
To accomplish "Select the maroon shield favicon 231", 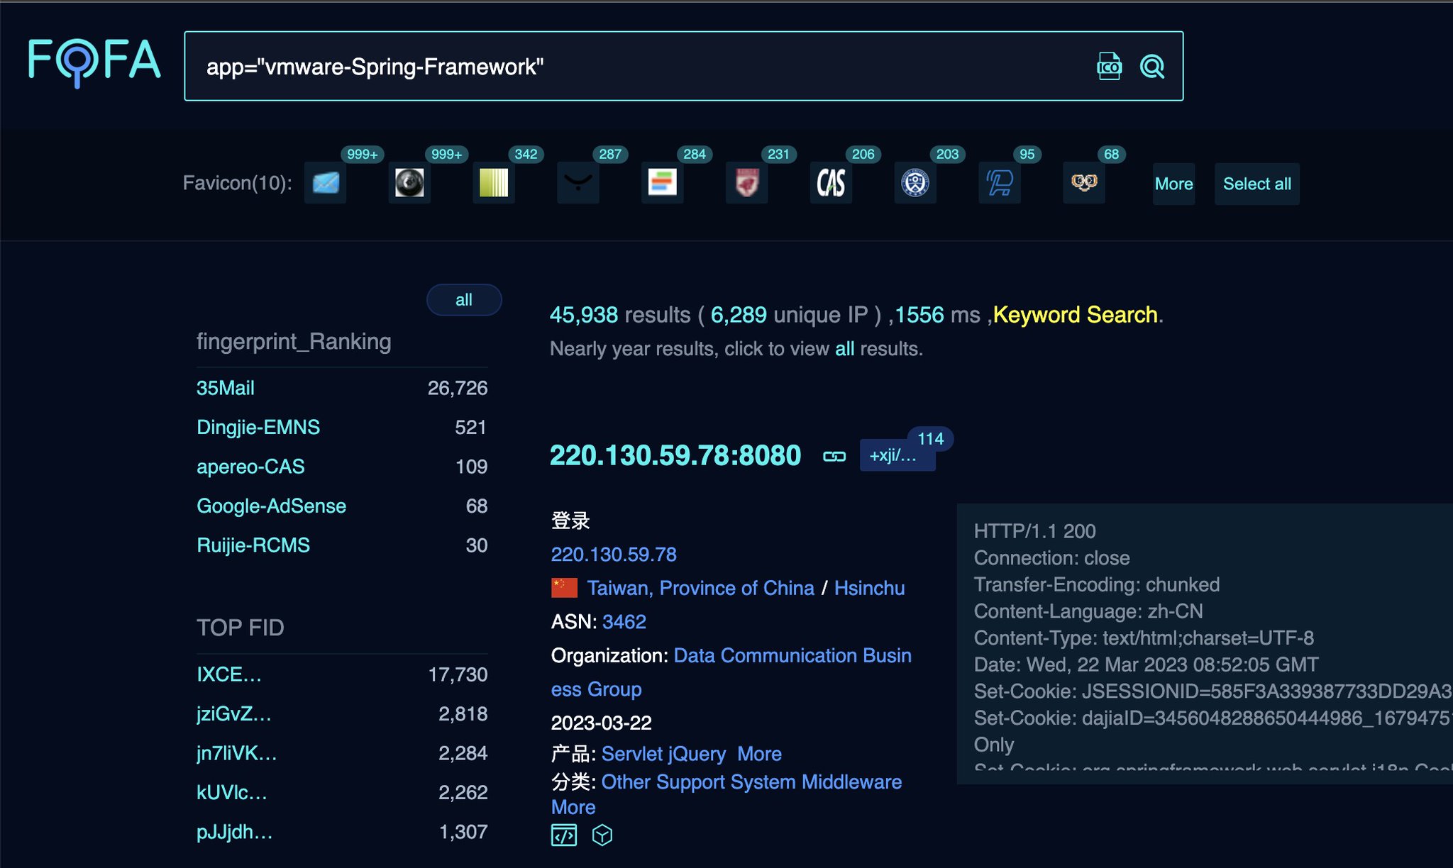I will tap(747, 183).
